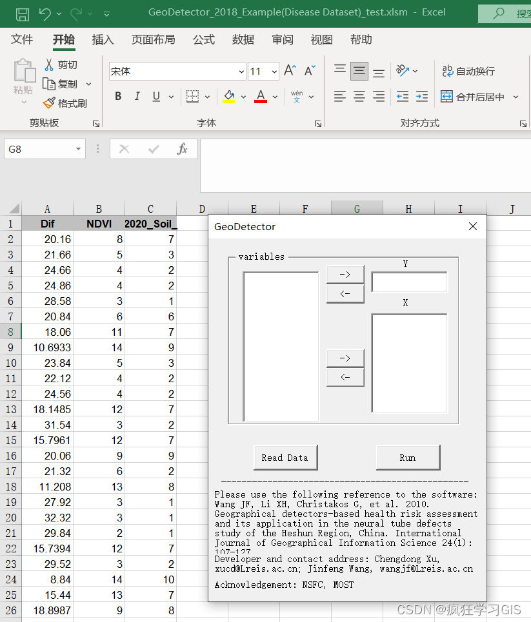The height and width of the screenshot is (622, 531).
Task: Click the <- button next to X
Action: click(345, 377)
